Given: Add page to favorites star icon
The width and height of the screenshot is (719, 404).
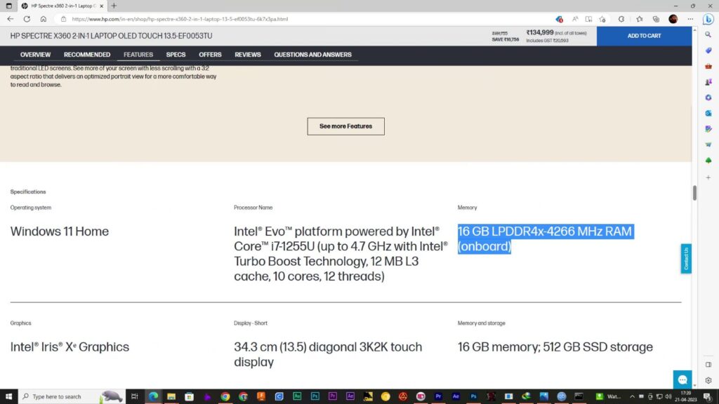Looking at the screenshot, I should coord(602,19).
